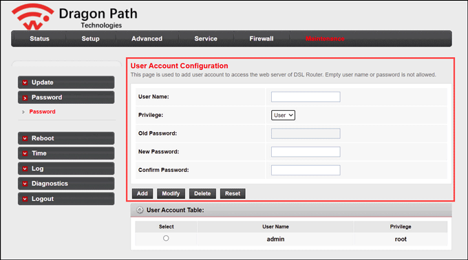This screenshot has height=260, width=468.
Task: Click the Logout menu arrow icon
Action: pos(25,199)
